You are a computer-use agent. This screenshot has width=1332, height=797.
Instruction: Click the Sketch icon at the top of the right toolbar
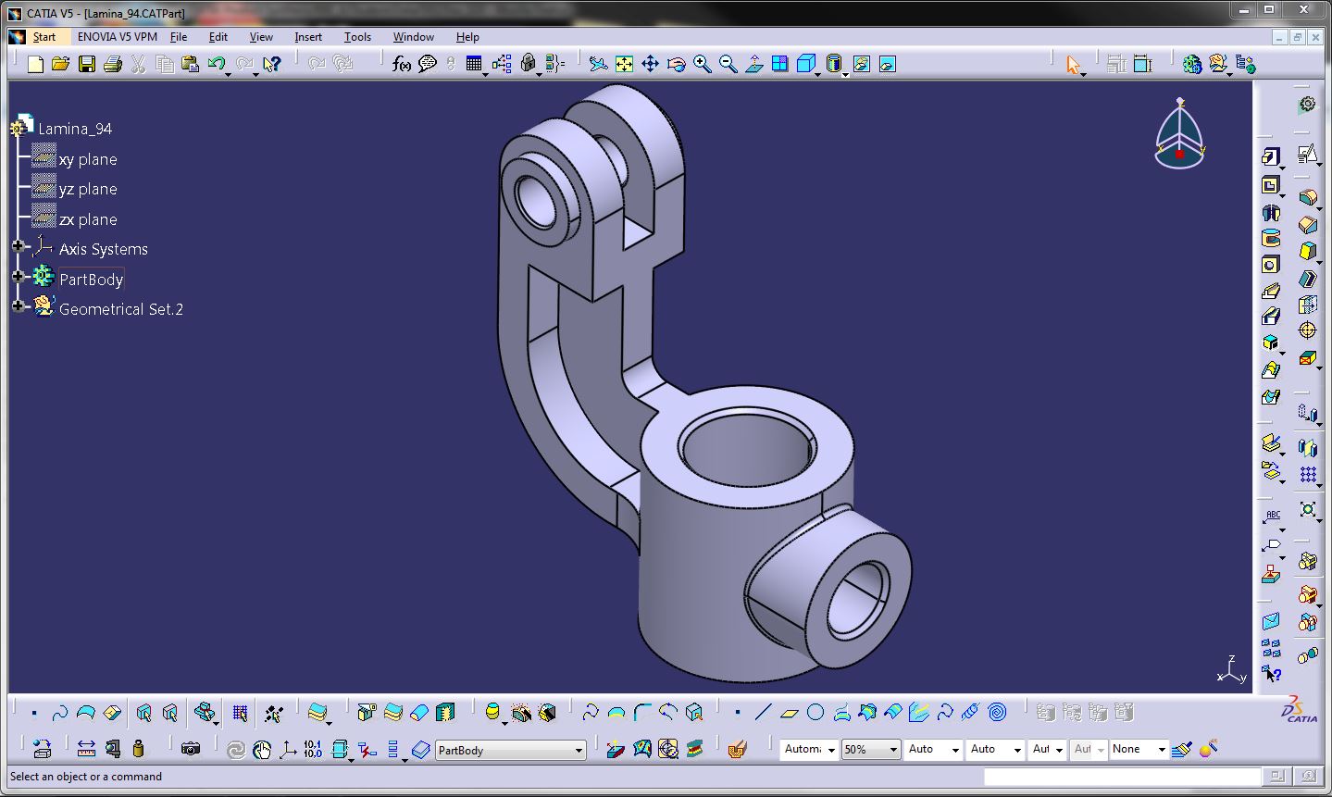point(1307,153)
